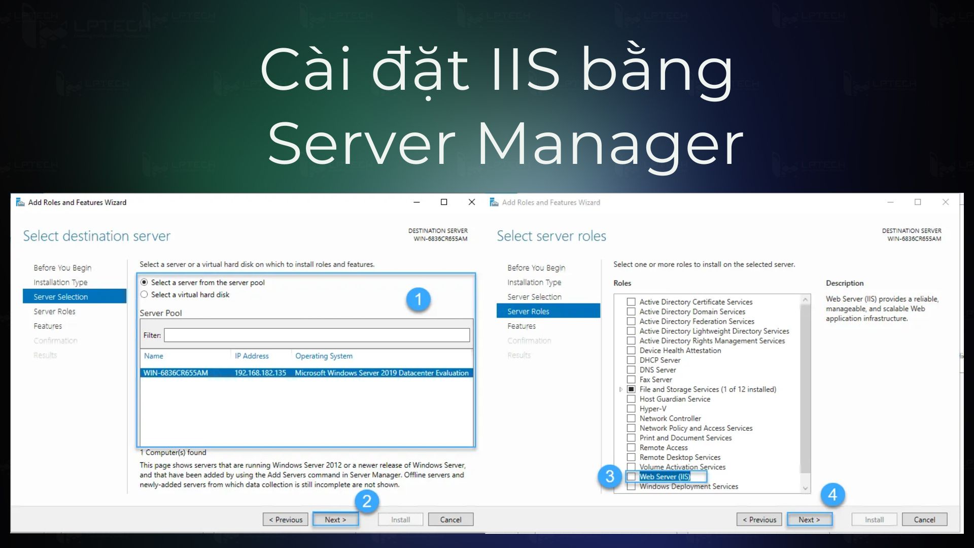The height and width of the screenshot is (548, 974).
Task: Click the right wizard's title bar icon
Action: click(x=494, y=202)
